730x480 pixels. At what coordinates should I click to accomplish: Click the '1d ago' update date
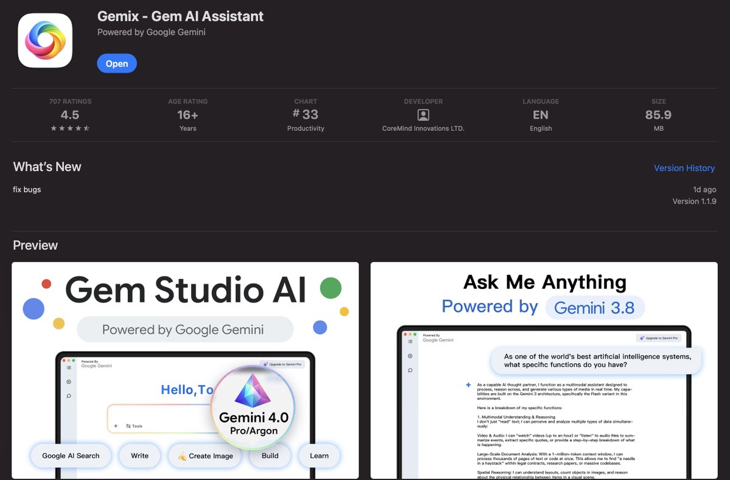[704, 189]
